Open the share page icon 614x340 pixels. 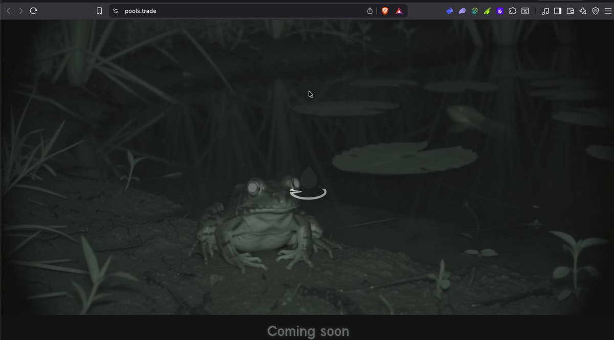pyautogui.click(x=370, y=11)
